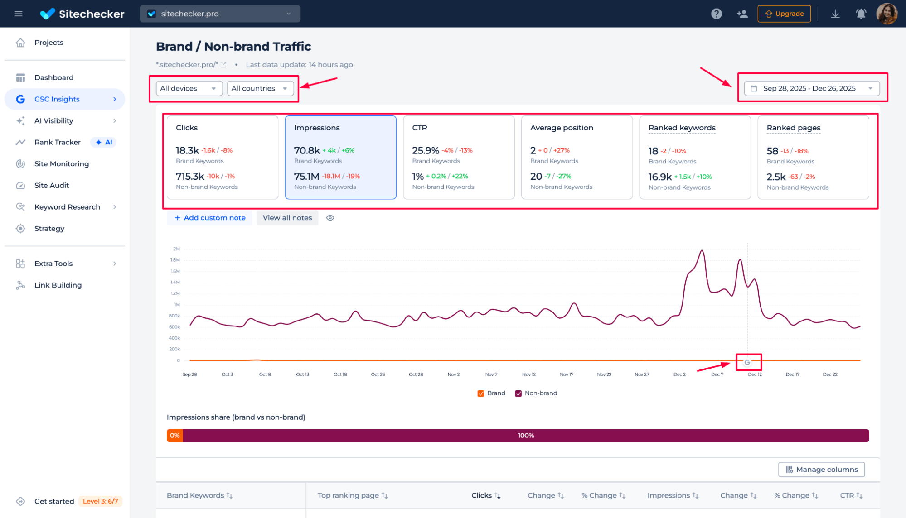Open the All devices dropdown
This screenshot has height=518, width=906.
pyautogui.click(x=188, y=88)
